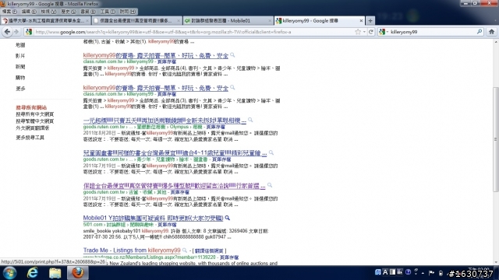Open the 一元起標 camera auction result link

coord(165,121)
